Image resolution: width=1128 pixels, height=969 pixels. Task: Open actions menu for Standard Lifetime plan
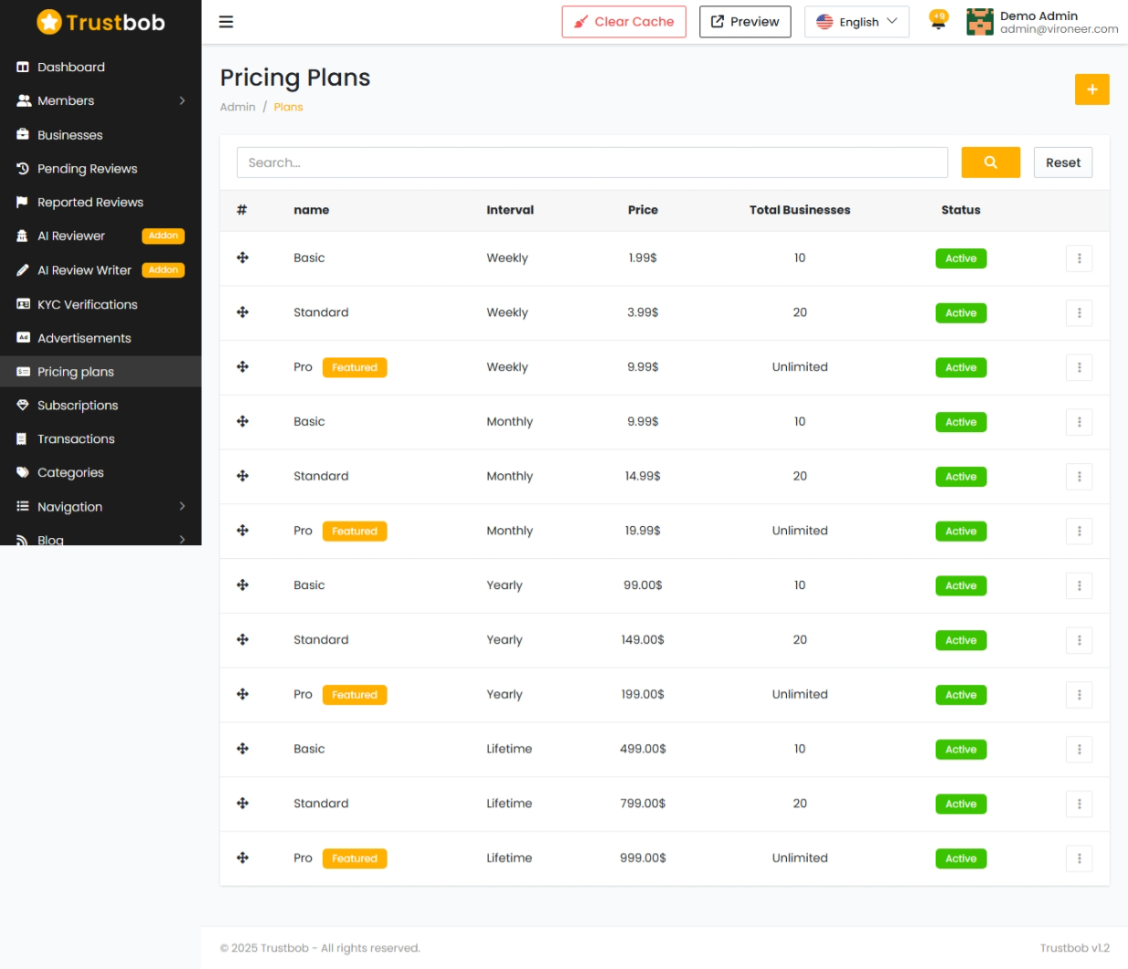pyautogui.click(x=1079, y=804)
